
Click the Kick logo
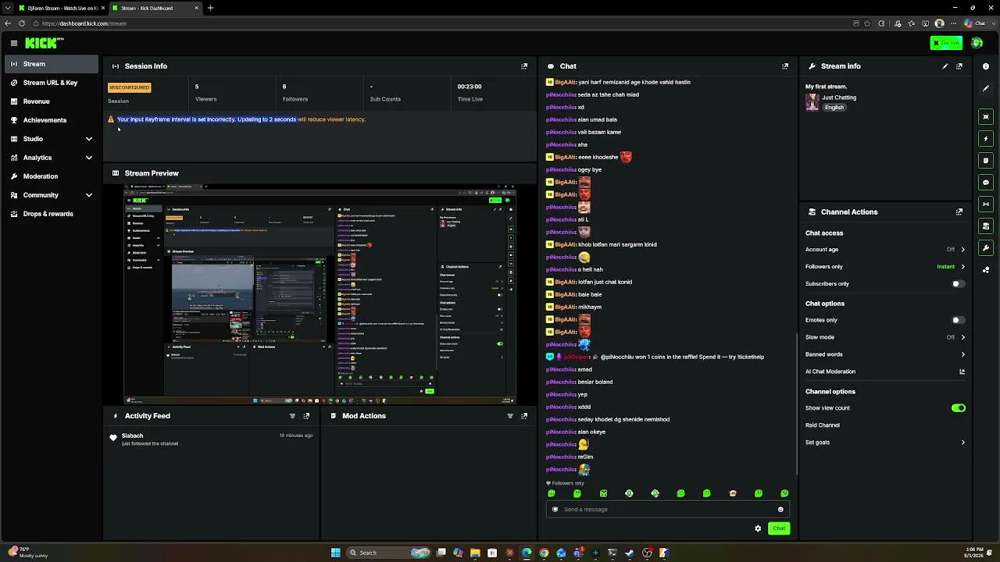tap(44, 43)
